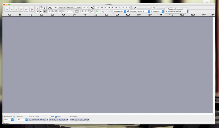This screenshot has height=128, width=219.
Task: Select the Selection (I-beam) tool
Action: (38, 8)
